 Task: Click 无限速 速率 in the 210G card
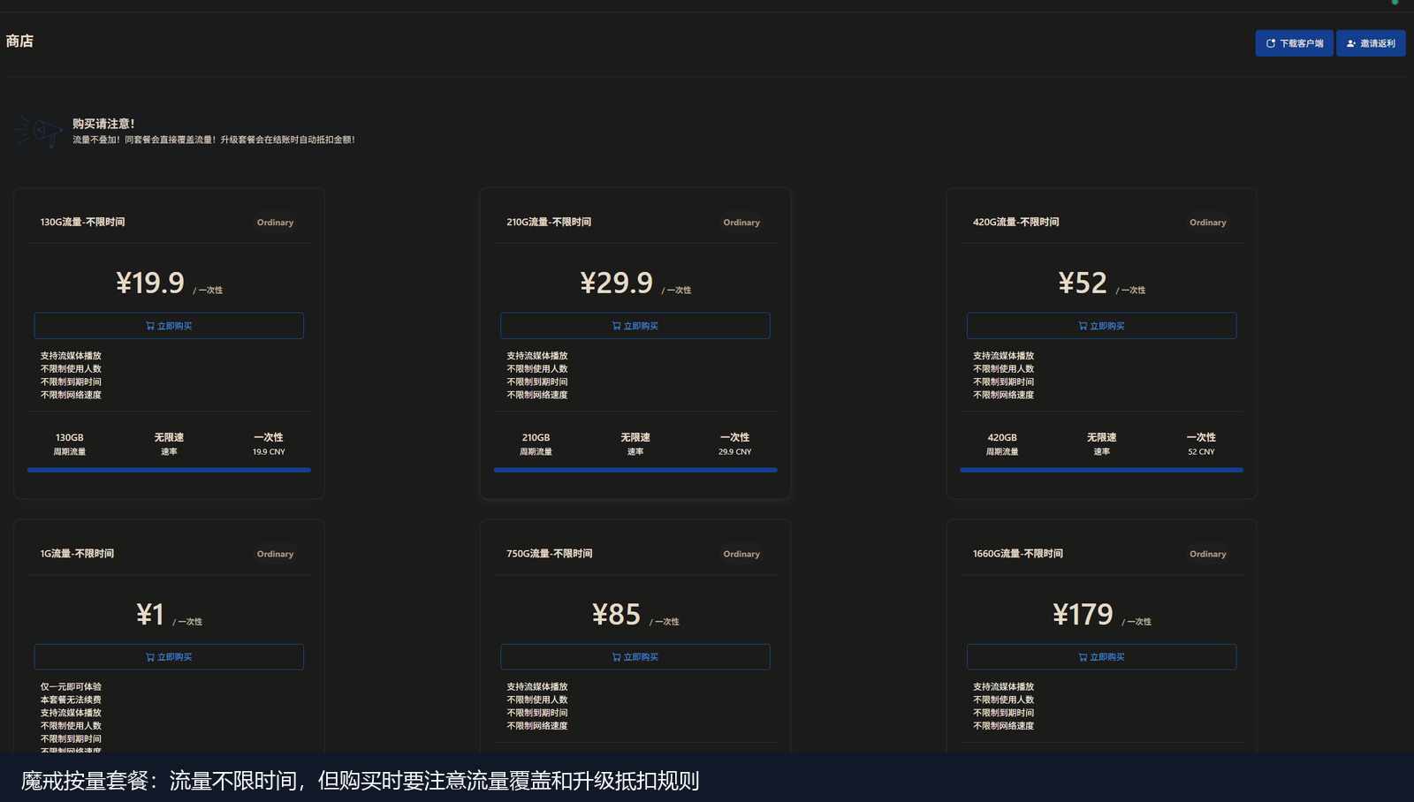tap(635, 444)
